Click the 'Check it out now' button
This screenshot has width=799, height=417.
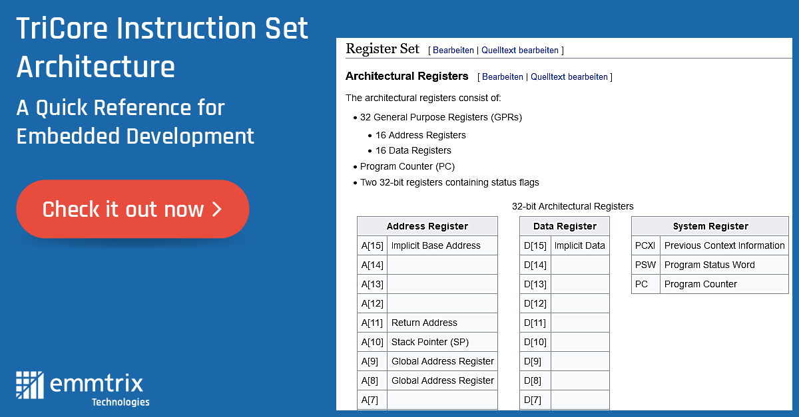coord(133,209)
